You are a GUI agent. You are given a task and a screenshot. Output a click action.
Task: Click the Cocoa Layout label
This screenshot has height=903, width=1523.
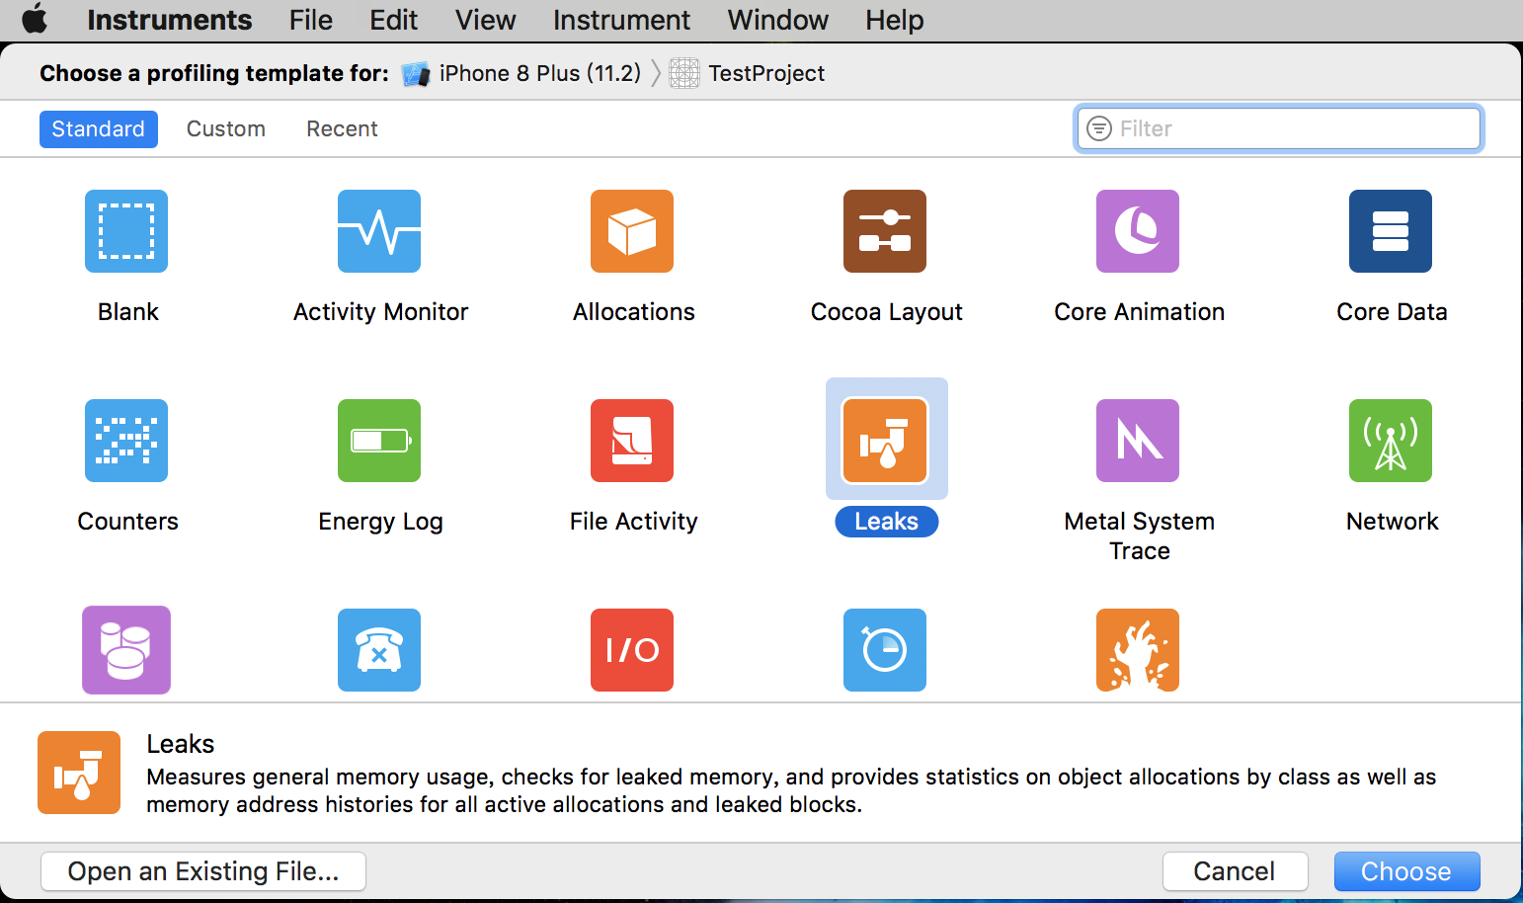click(x=887, y=312)
